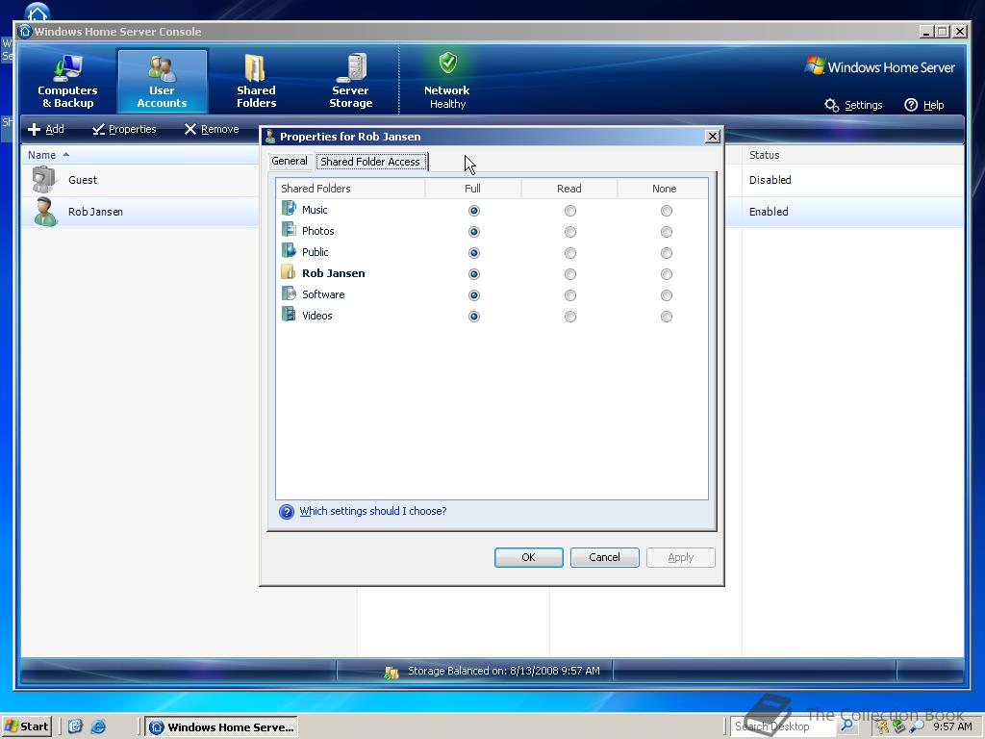
Task: Open the User Accounts section
Action: [162, 81]
